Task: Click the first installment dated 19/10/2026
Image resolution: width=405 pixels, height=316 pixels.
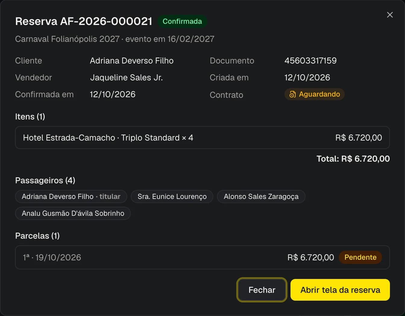Action: coord(202,257)
